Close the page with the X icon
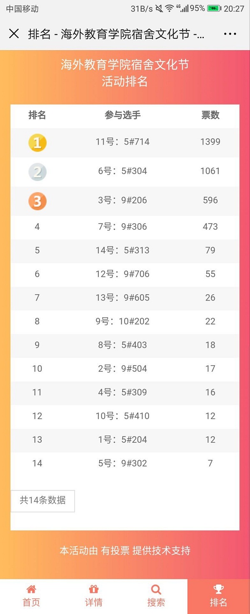This screenshot has height=614, width=250. click(x=14, y=33)
